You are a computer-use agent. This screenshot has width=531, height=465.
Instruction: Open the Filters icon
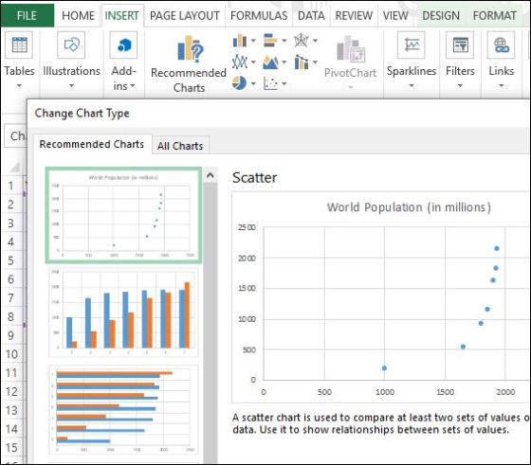pyautogui.click(x=460, y=45)
